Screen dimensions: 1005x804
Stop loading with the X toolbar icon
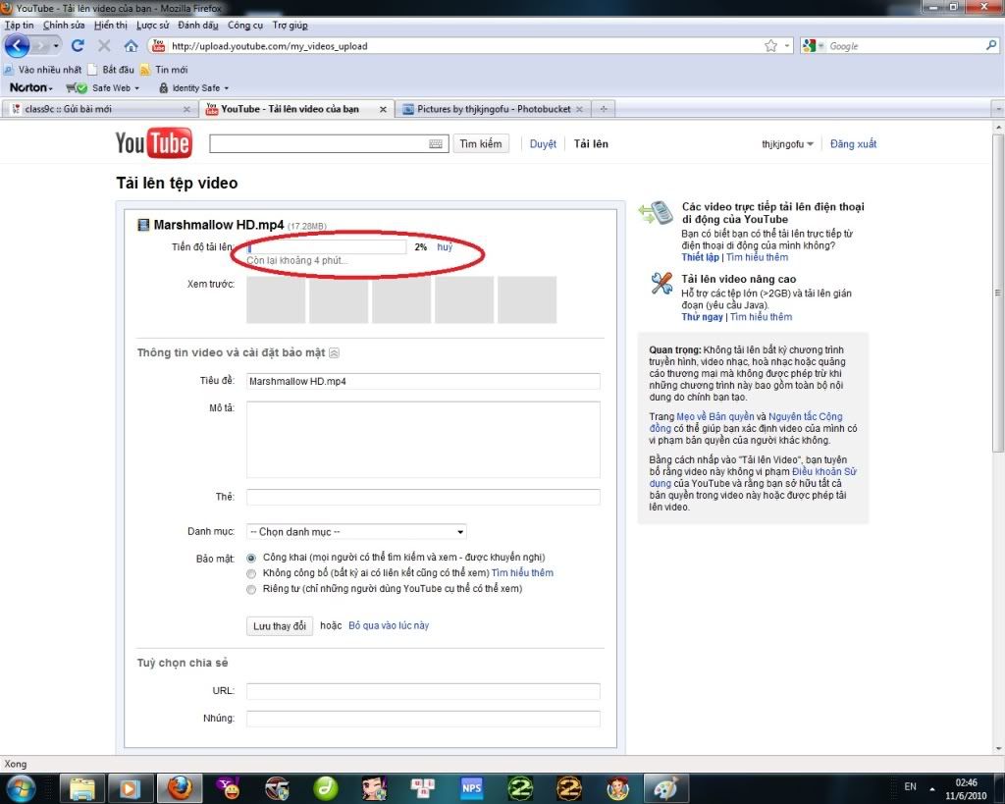[x=104, y=46]
